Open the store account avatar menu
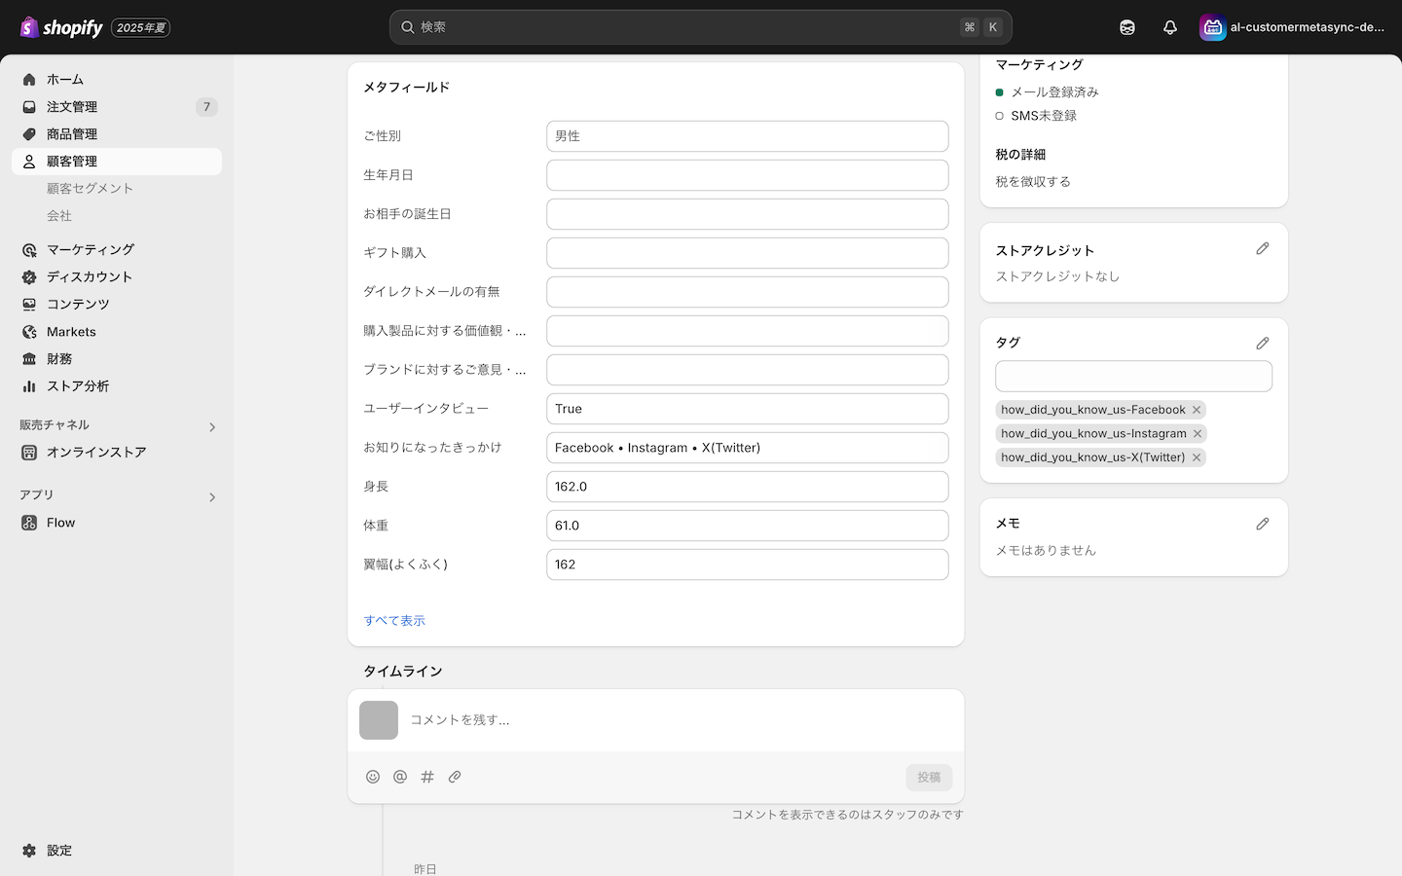 [x=1212, y=27]
